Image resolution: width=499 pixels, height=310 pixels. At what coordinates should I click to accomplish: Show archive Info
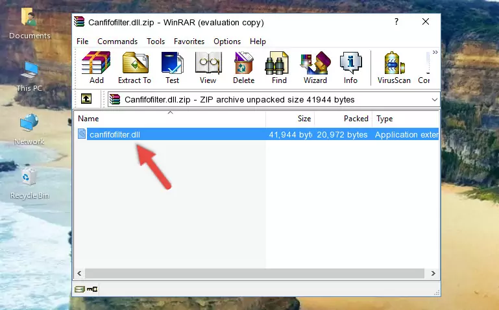tap(350, 67)
